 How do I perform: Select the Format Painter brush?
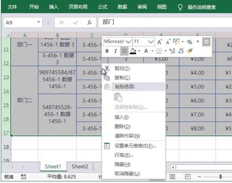pyautogui.click(x=190, y=51)
